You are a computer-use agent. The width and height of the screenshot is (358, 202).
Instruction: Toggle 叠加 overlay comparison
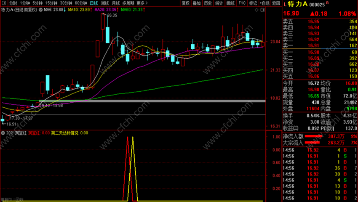coord(197,3)
